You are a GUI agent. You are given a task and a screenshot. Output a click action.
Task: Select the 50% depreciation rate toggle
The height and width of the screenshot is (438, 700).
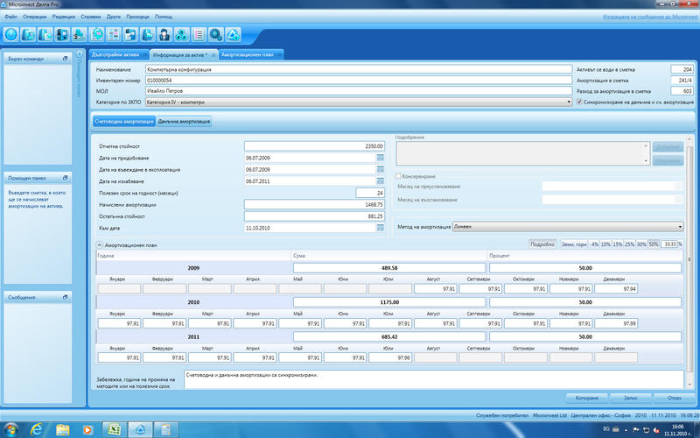point(654,244)
